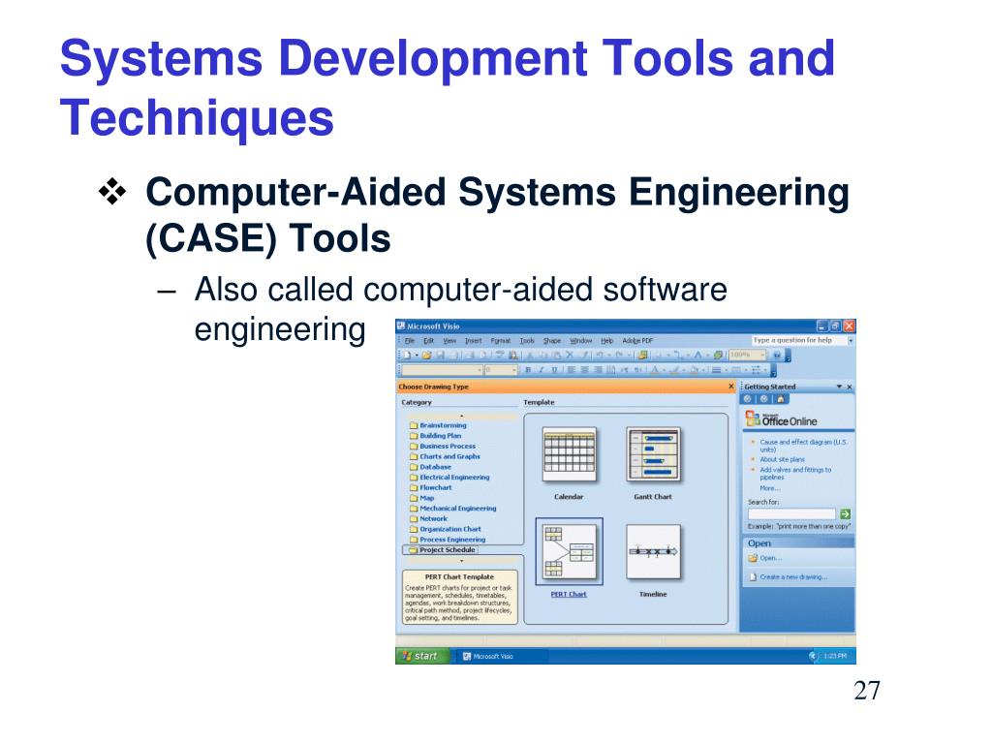Viewport: 992px width, 744px height.
Task: Open the Format menu
Action: tap(501, 340)
